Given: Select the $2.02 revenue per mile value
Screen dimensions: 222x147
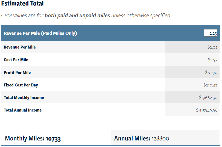Looking at the screenshot, I should pyautogui.click(x=212, y=47).
